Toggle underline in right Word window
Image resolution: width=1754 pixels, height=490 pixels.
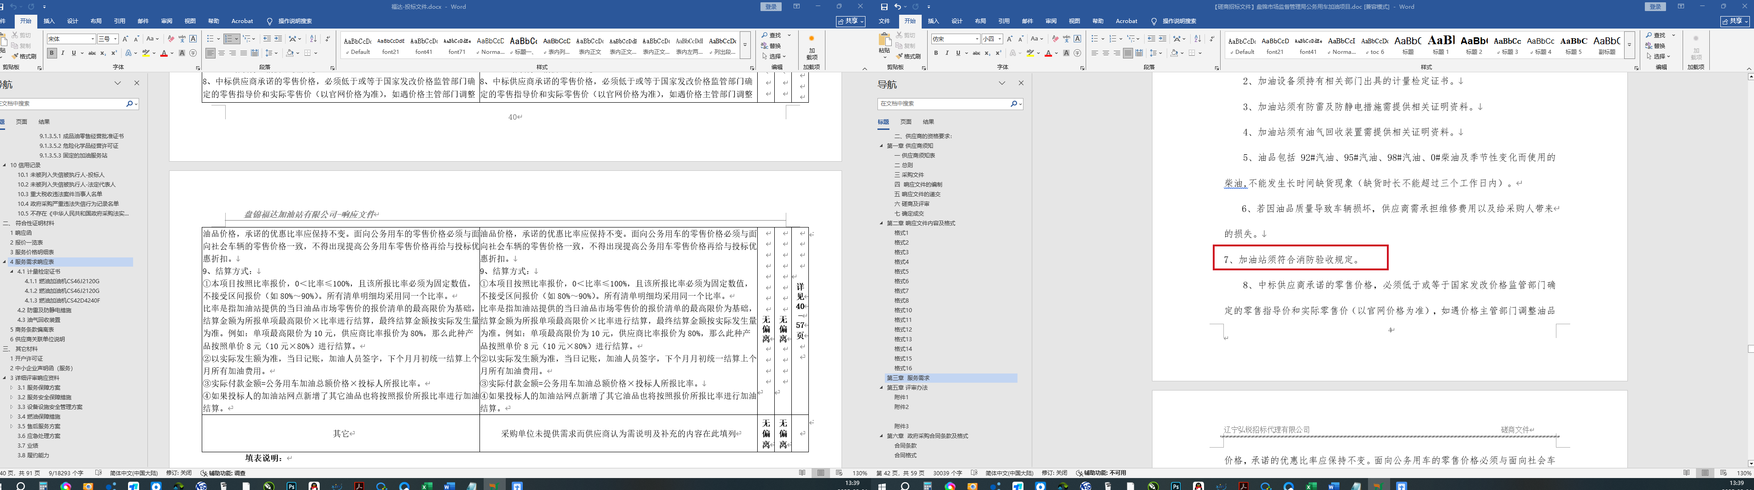959,53
